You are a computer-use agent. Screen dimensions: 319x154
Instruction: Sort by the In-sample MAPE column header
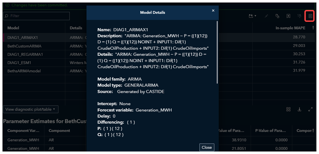pyautogui.click(x=290, y=28)
